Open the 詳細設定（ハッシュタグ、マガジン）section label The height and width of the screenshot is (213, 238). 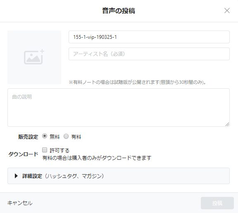pos(63,176)
